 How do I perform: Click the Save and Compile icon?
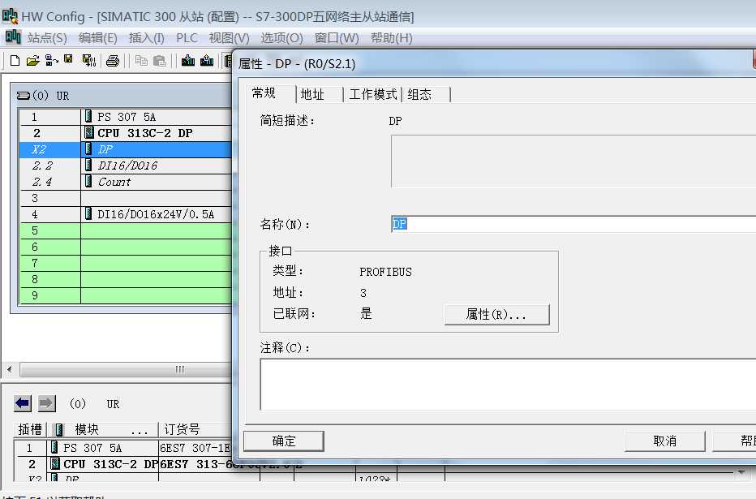pos(89,61)
